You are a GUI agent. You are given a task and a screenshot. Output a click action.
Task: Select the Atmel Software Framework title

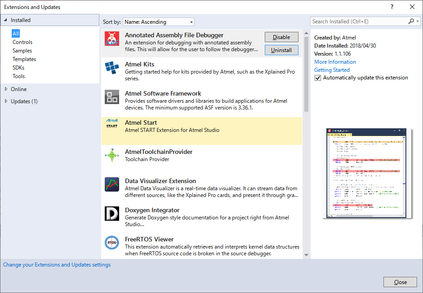163,93
